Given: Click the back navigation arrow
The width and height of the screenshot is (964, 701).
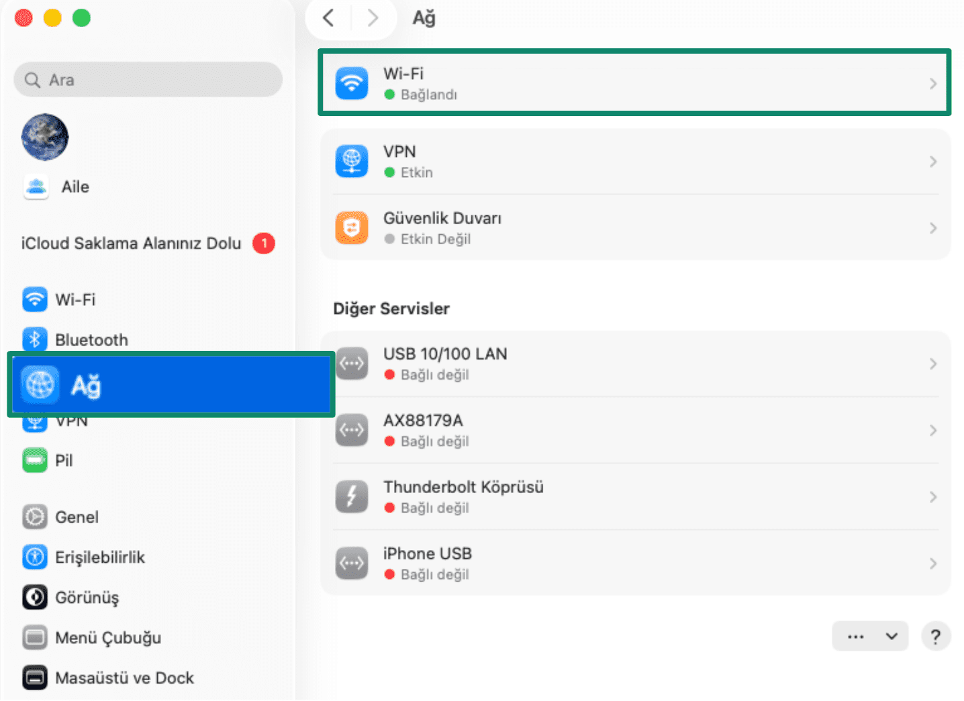Looking at the screenshot, I should pos(328,18).
